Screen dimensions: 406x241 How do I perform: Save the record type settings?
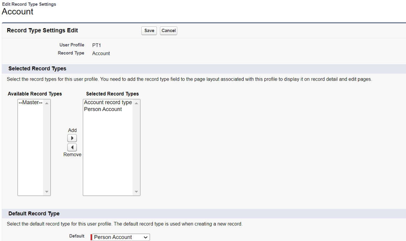tap(149, 31)
